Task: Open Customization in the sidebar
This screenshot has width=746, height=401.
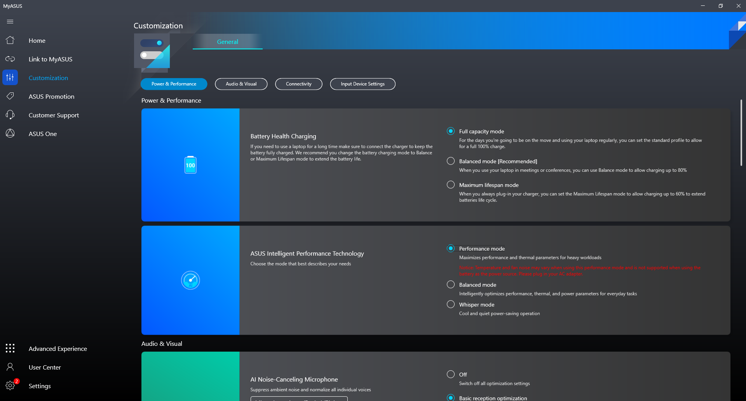Action: click(x=48, y=78)
